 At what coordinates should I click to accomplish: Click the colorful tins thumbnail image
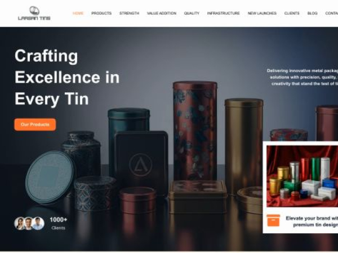click(x=302, y=176)
